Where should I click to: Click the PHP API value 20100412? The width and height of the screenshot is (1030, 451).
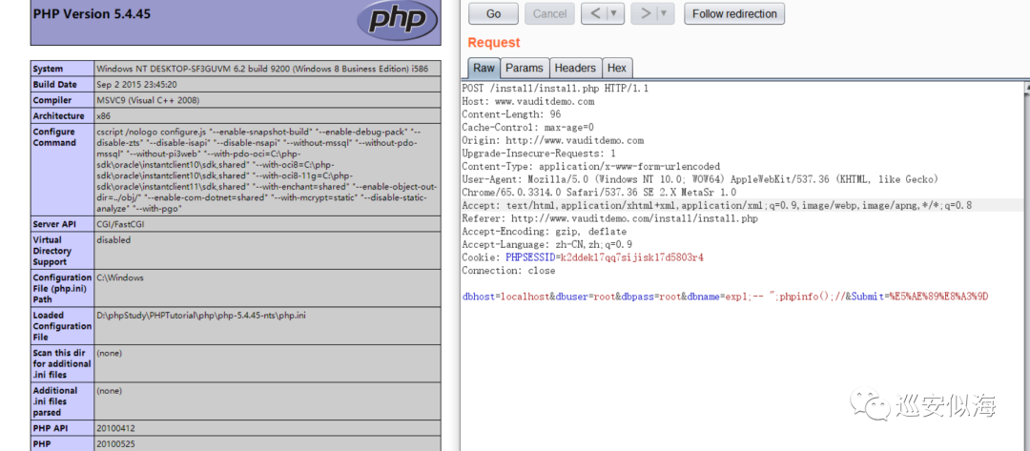pyautogui.click(x=115, y=428)
